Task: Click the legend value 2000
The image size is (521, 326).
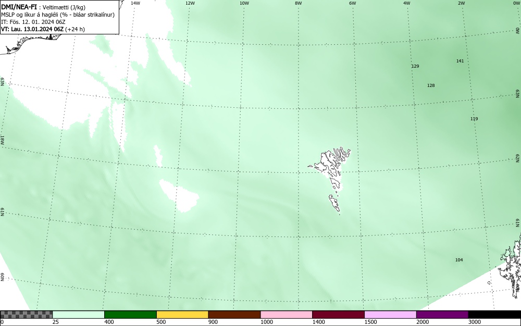Action: point(423,322)
